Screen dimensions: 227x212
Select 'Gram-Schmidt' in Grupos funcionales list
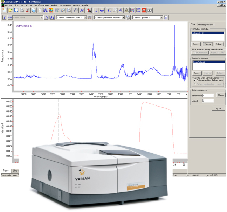[209, 62]
